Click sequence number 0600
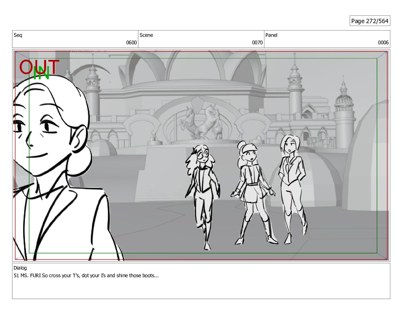Viewport: 403px width, 311px height. click(x=131, y=42)
